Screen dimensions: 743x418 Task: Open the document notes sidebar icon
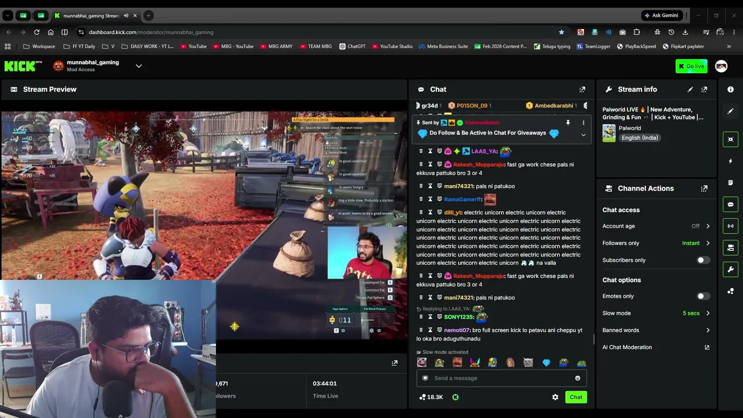tap(730, 183)
